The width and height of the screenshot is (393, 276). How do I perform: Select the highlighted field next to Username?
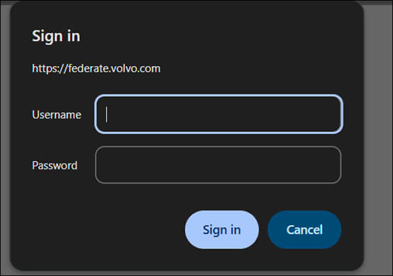pos(218,114)
